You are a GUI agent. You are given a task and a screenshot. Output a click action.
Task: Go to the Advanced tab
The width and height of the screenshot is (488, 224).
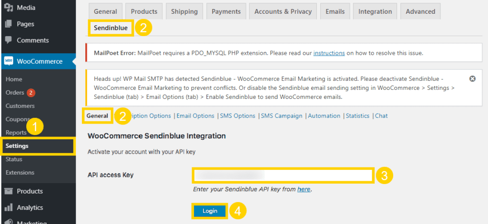420,11
